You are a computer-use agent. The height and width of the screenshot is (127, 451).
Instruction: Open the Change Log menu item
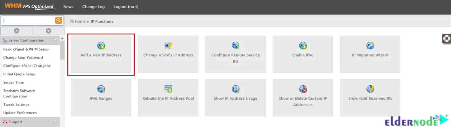pos(93,7)
